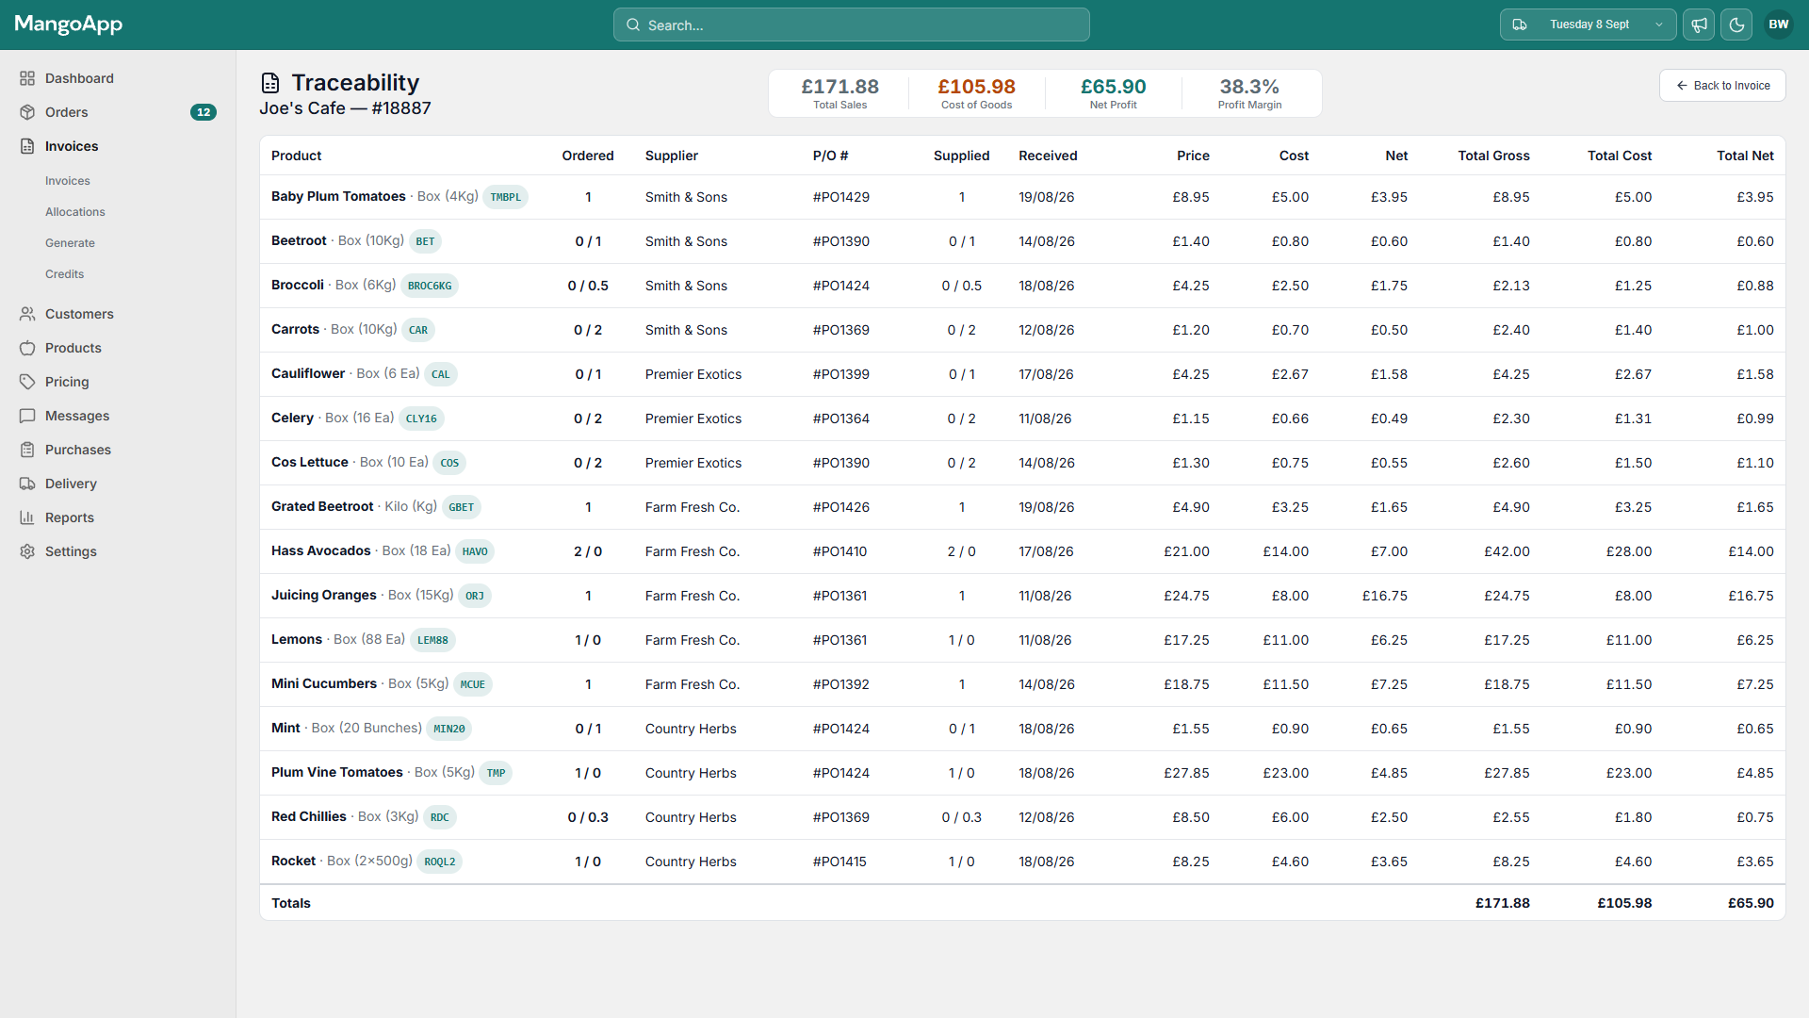The height and width of the screenshot is (1018, 1809).
Task: Go to Allocations sub-menu
Action: tap(75, 212)
